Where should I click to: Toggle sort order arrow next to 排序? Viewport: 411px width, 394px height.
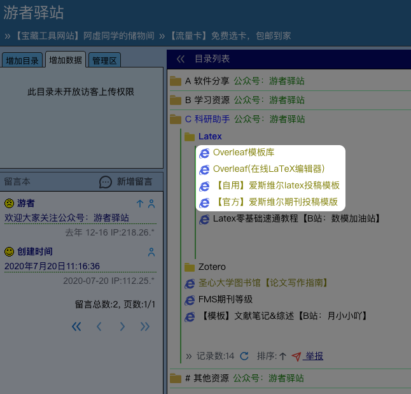pyautogui.click(x=282, y=356)
